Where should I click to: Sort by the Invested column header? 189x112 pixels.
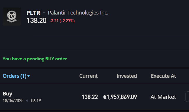[x=127, y=76]
